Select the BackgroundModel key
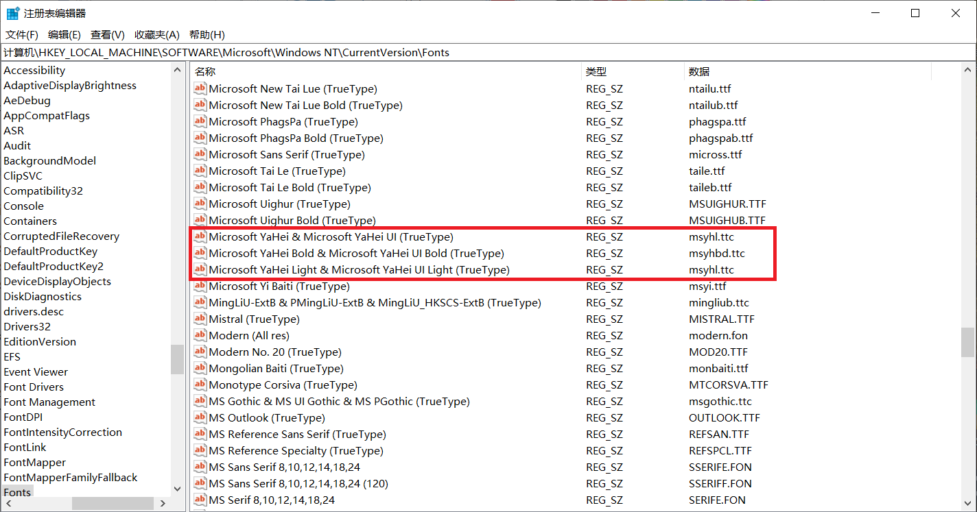Viewport: 977px width, 512px height. [x=49, y=160]
